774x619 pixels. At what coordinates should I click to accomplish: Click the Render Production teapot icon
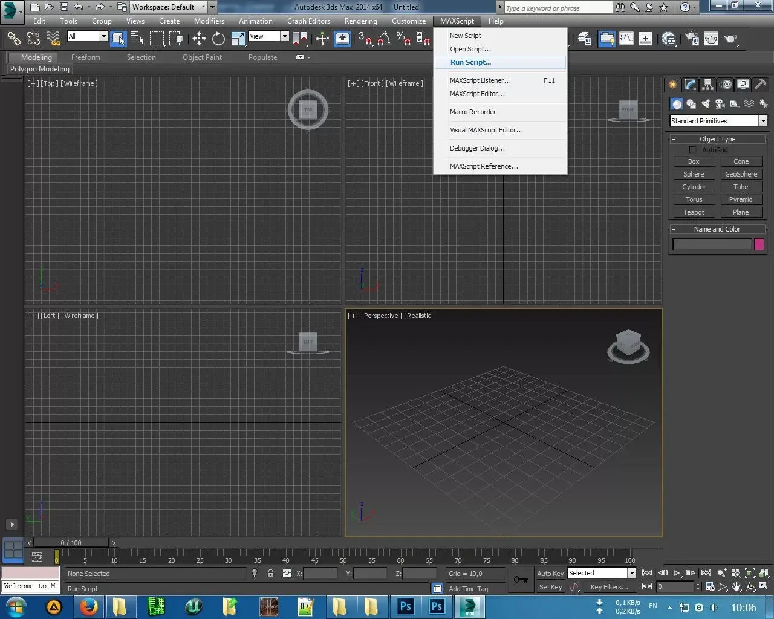[x=730, y=39]
